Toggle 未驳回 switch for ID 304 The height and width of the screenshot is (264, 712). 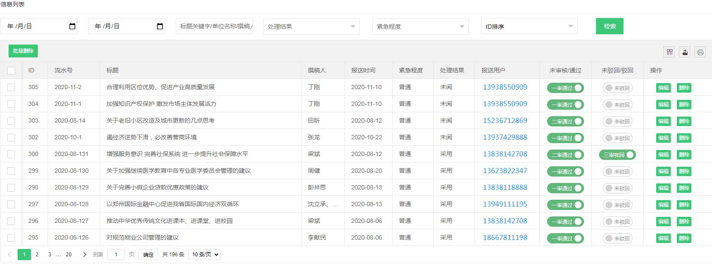tap(618, 105)
